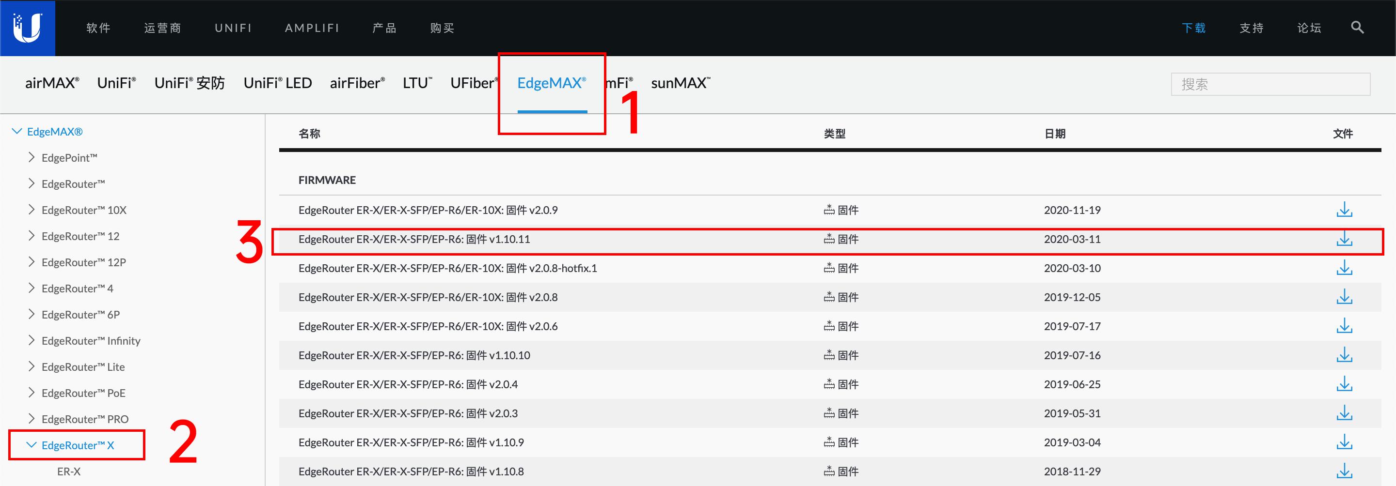Go to the 论坛 section
Image resolution: width=1396 pixels, height=486 pixels.
pyautogui.click(x=1309, y=28)
